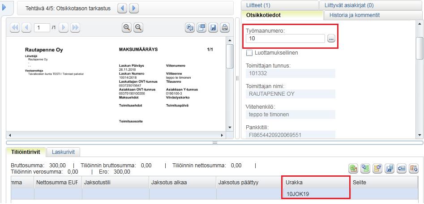Jump to last page of invoice image
424x204 pixels.
coord(75,28)
